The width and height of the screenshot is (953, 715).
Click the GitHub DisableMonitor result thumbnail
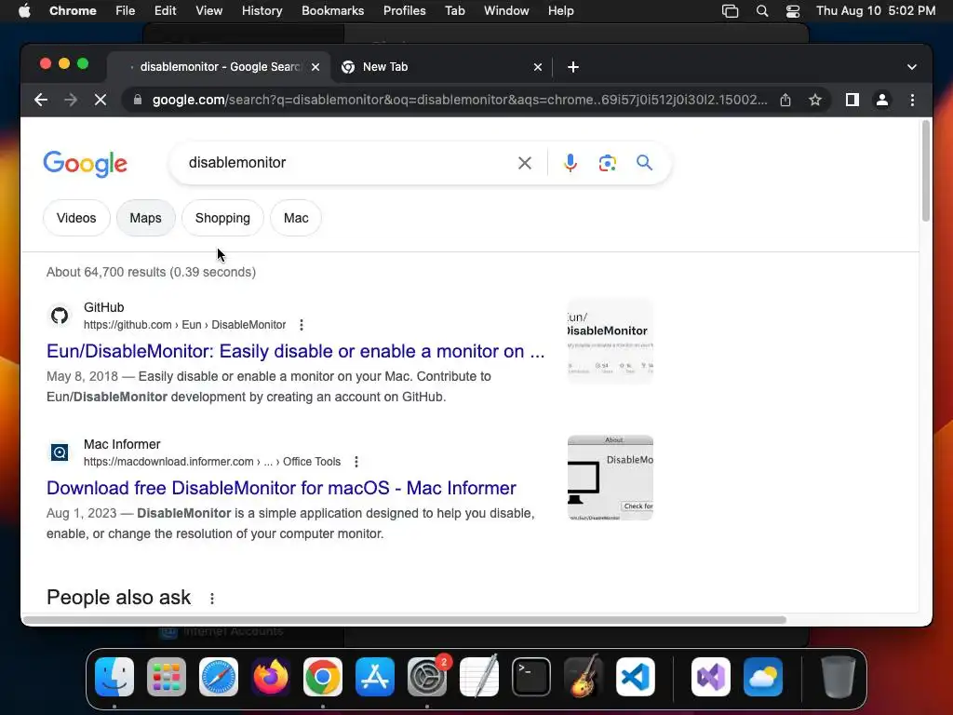611,341
